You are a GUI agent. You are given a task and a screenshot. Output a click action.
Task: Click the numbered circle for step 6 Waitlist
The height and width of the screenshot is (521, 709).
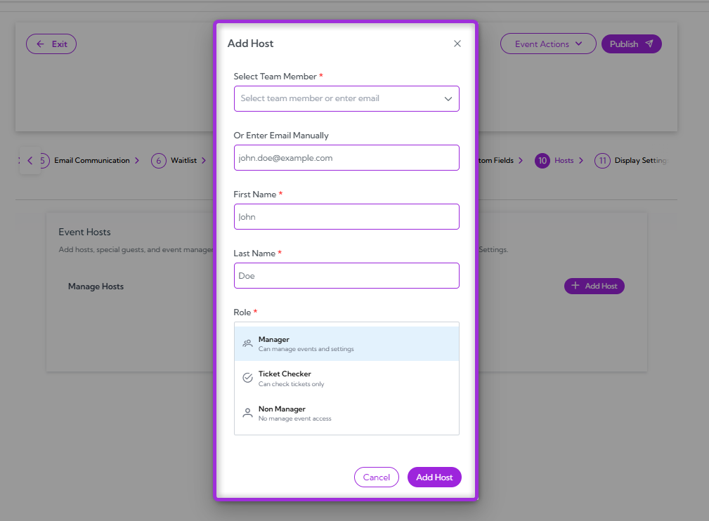(x=158, y=160)
